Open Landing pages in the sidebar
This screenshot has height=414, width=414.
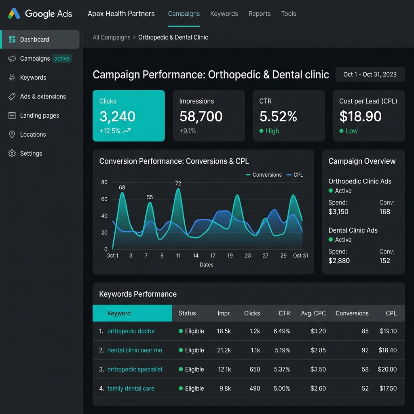pyautogui.click(x=40, y=115)
